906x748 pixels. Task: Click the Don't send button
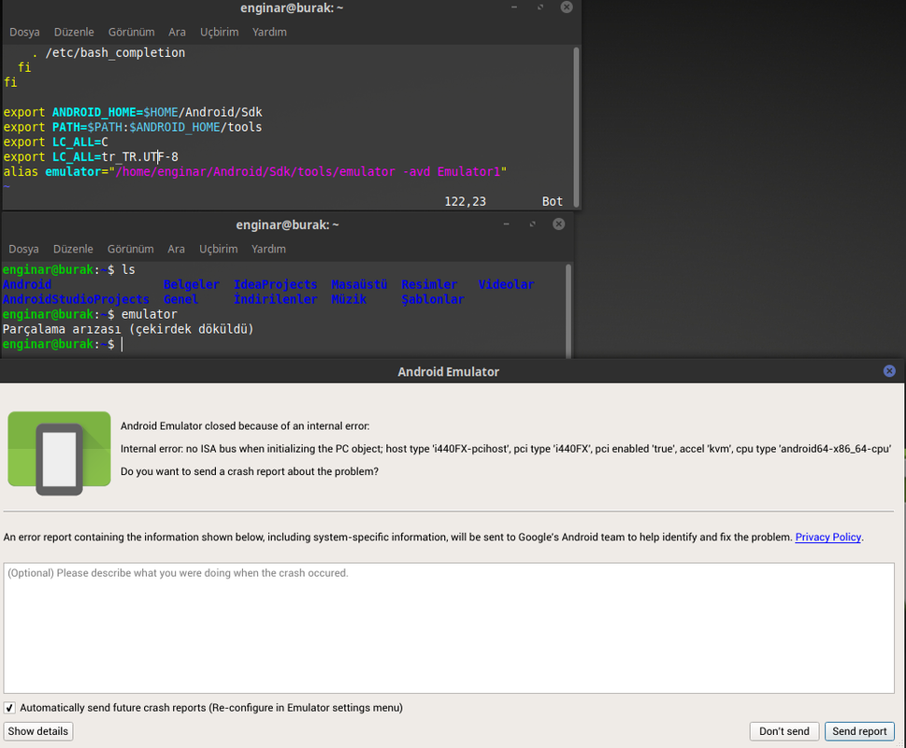tap(784, 731)
